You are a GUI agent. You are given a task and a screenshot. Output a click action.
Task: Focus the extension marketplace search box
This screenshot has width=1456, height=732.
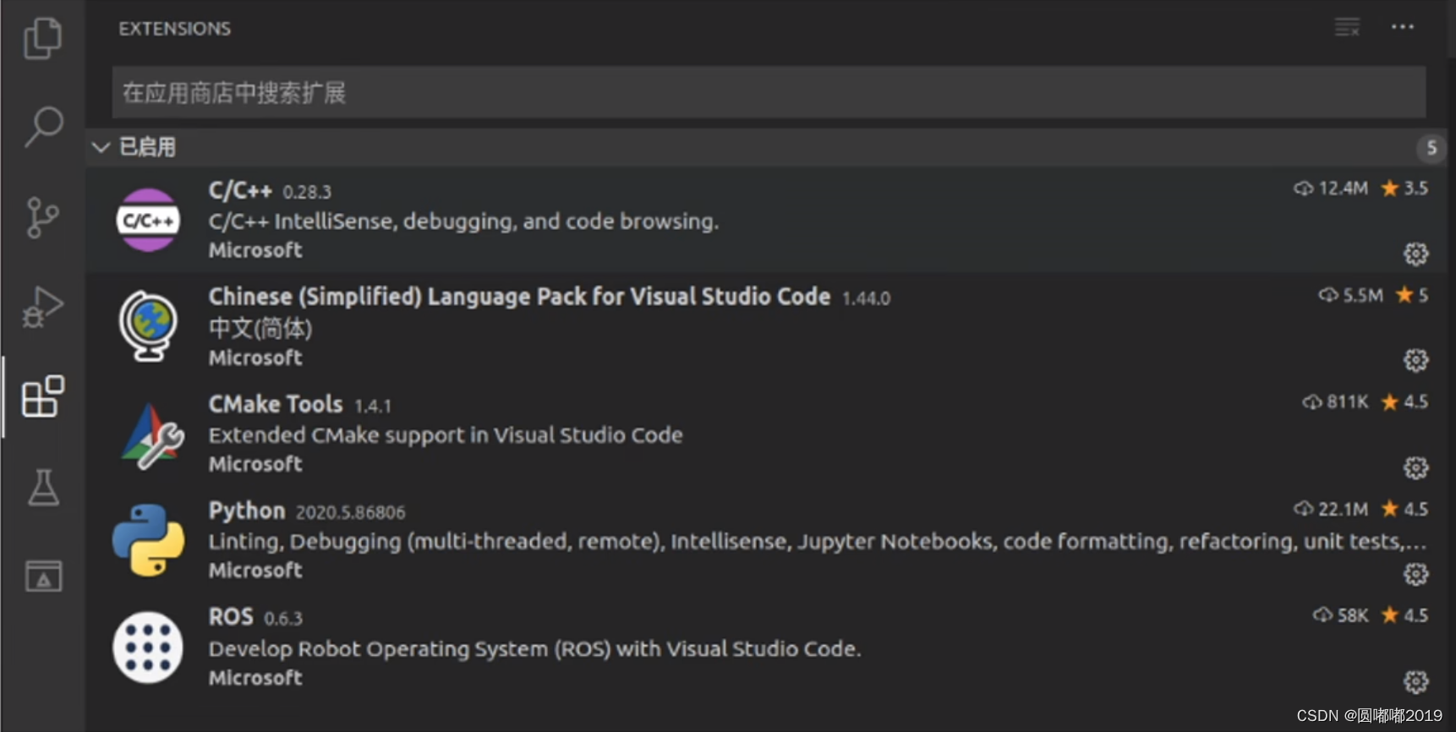pyautogui.click(x=769, y=92)
